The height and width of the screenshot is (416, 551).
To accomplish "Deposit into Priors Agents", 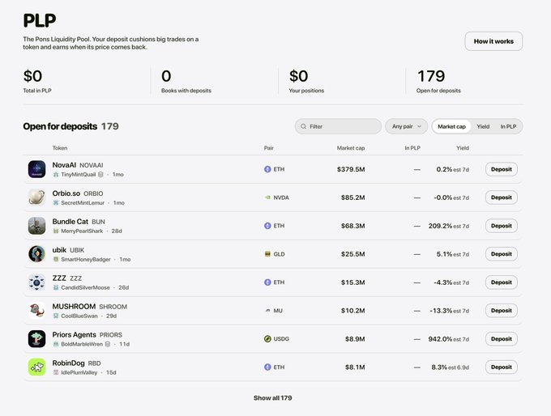I will 501,339.
